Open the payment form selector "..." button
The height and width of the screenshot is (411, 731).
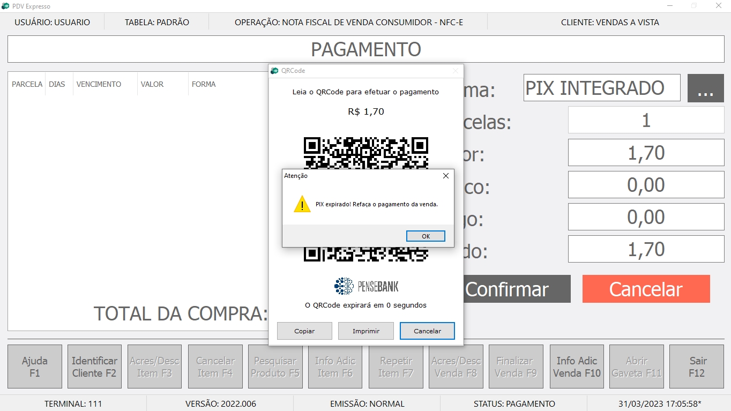tap(706, 88)
